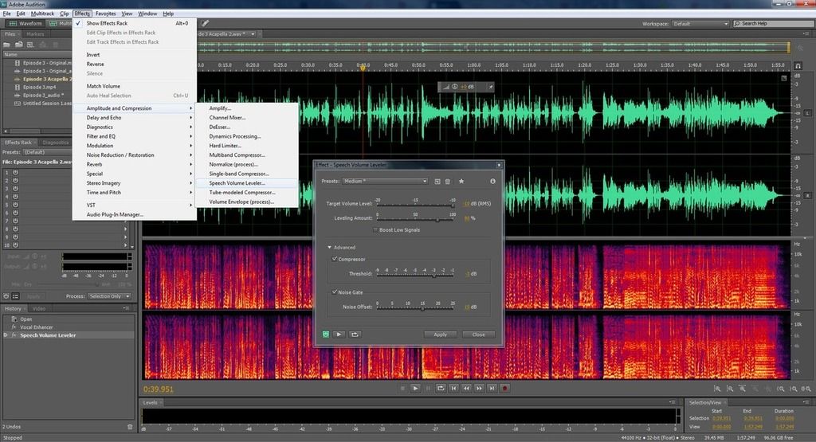This screenshot has width=816, height=442.
Task: Jump to the next marker in transport
Action: [x=492, y=388]
